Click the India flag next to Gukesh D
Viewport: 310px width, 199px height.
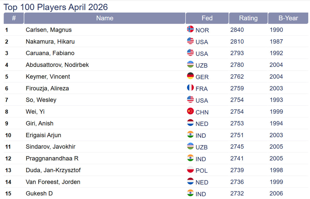tap(190, 193)
